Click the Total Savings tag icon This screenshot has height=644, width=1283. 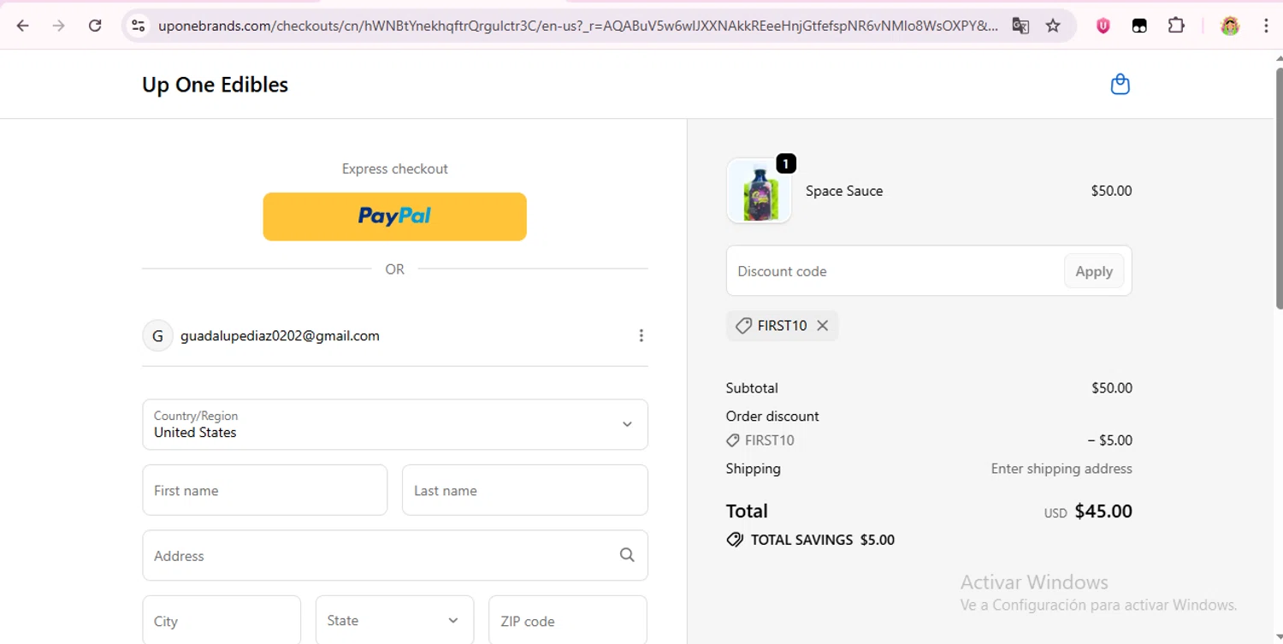(x=735, y=540)
